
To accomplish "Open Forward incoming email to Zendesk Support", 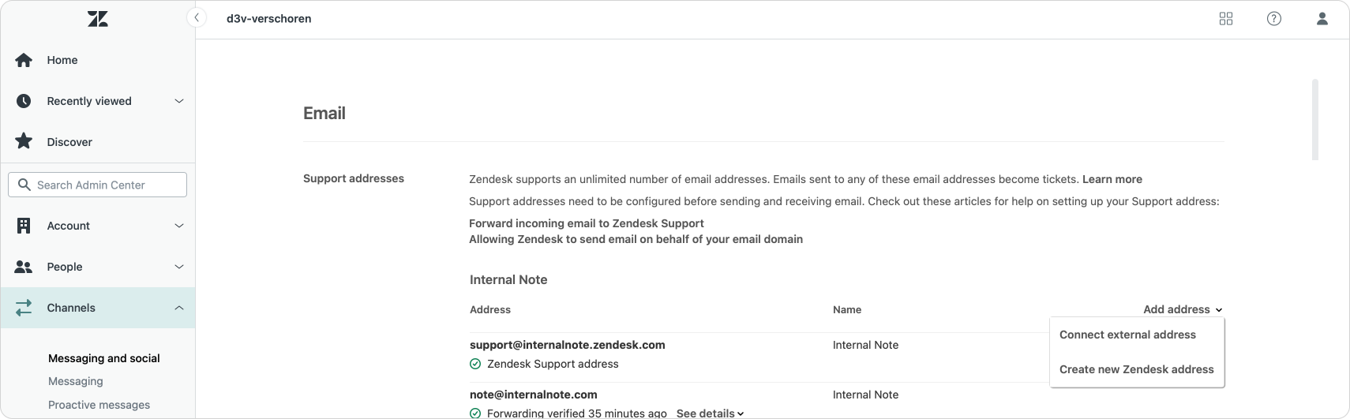I will 587,223.
